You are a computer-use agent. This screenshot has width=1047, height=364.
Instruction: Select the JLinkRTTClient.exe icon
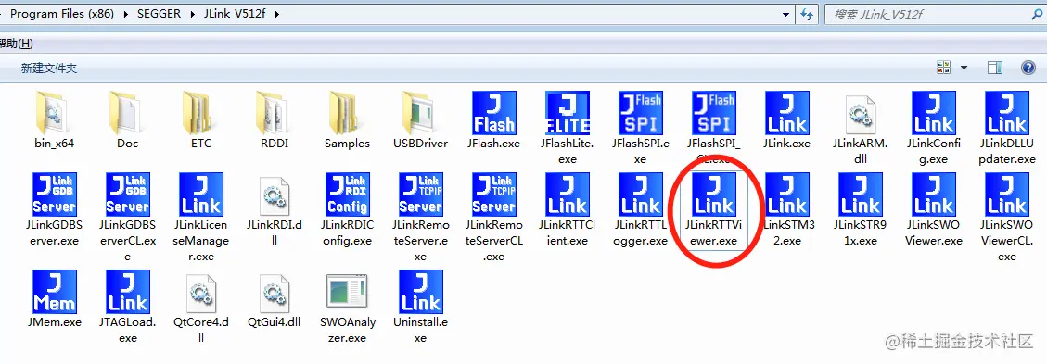(x=568, y=194)
